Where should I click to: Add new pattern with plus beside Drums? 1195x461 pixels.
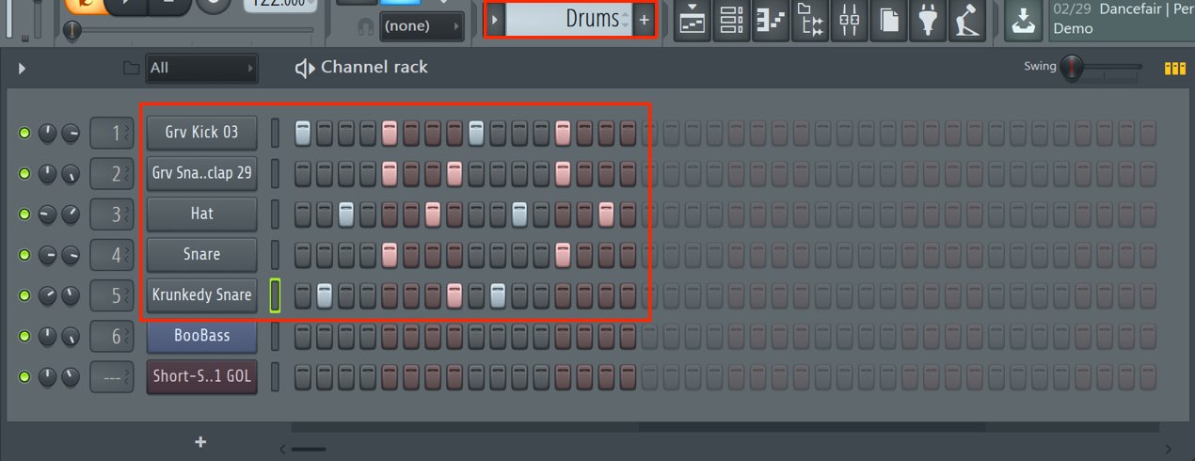(x=644, y=20)
